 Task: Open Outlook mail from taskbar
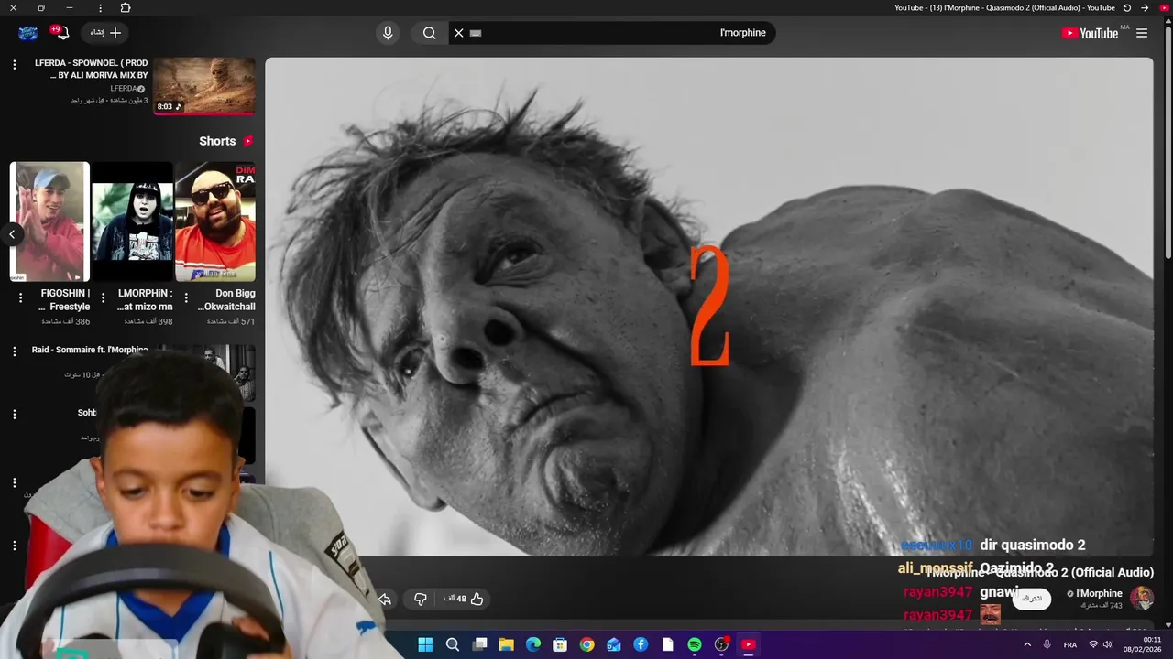(614, 644)
